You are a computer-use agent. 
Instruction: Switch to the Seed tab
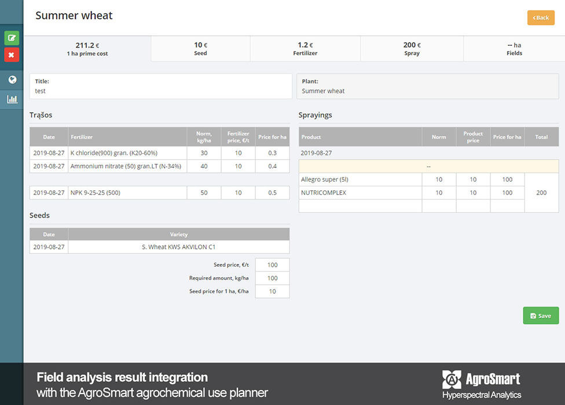200,49
